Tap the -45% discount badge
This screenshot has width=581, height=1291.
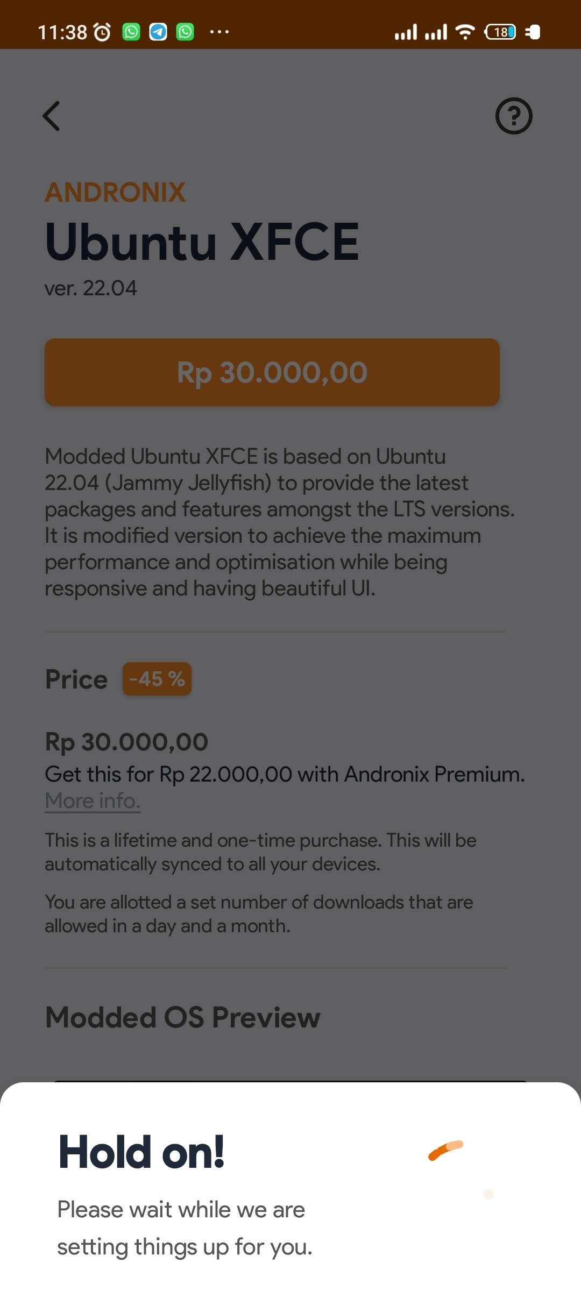pyautogui.click(x=156, y=678)
